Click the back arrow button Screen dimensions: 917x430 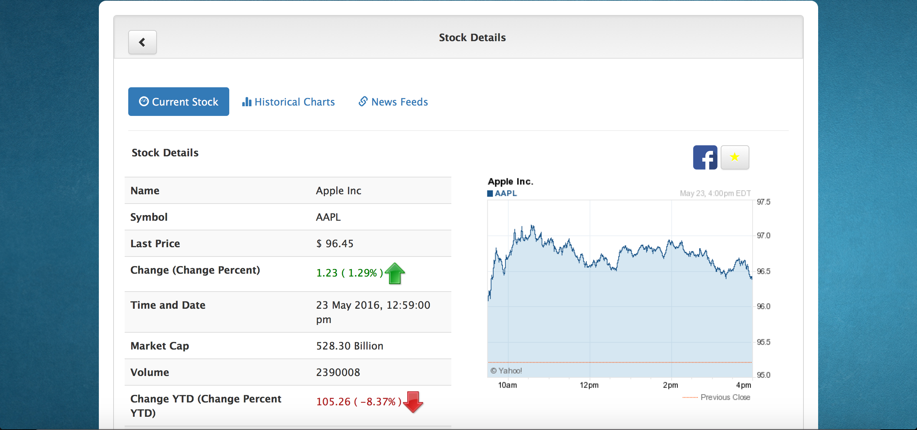(x=142, y=42)
